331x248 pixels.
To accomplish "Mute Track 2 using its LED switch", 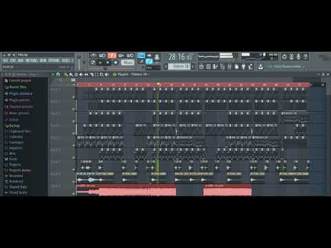I will click(74, 109).
